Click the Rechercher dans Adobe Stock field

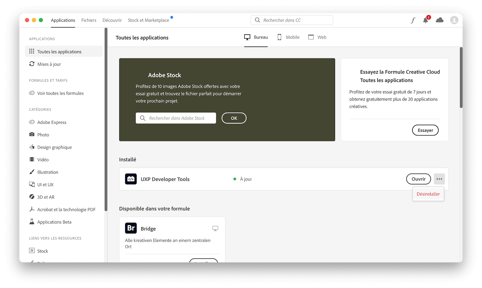coord(176,118)
